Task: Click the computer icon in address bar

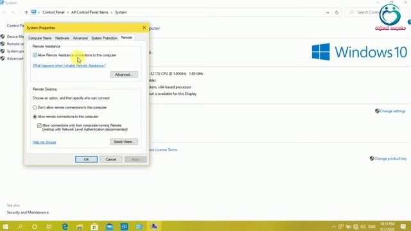Action: (33, 12)
